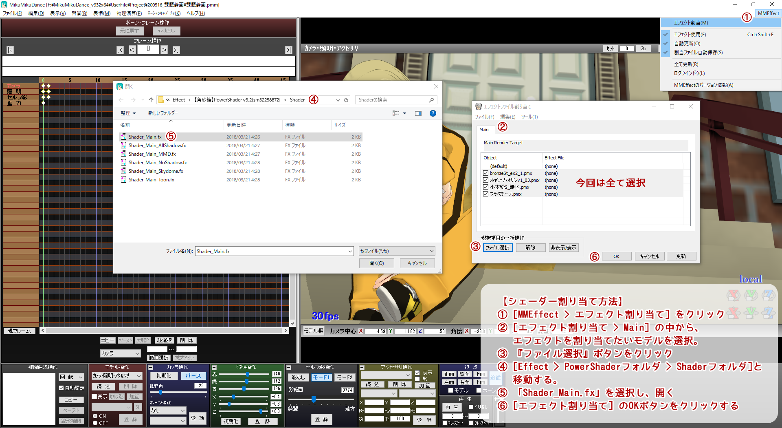The height and width of the screenshot is (428, 782).
Task: Toggle the preview pane icon in the file dialog
Action: coord(418,113)
